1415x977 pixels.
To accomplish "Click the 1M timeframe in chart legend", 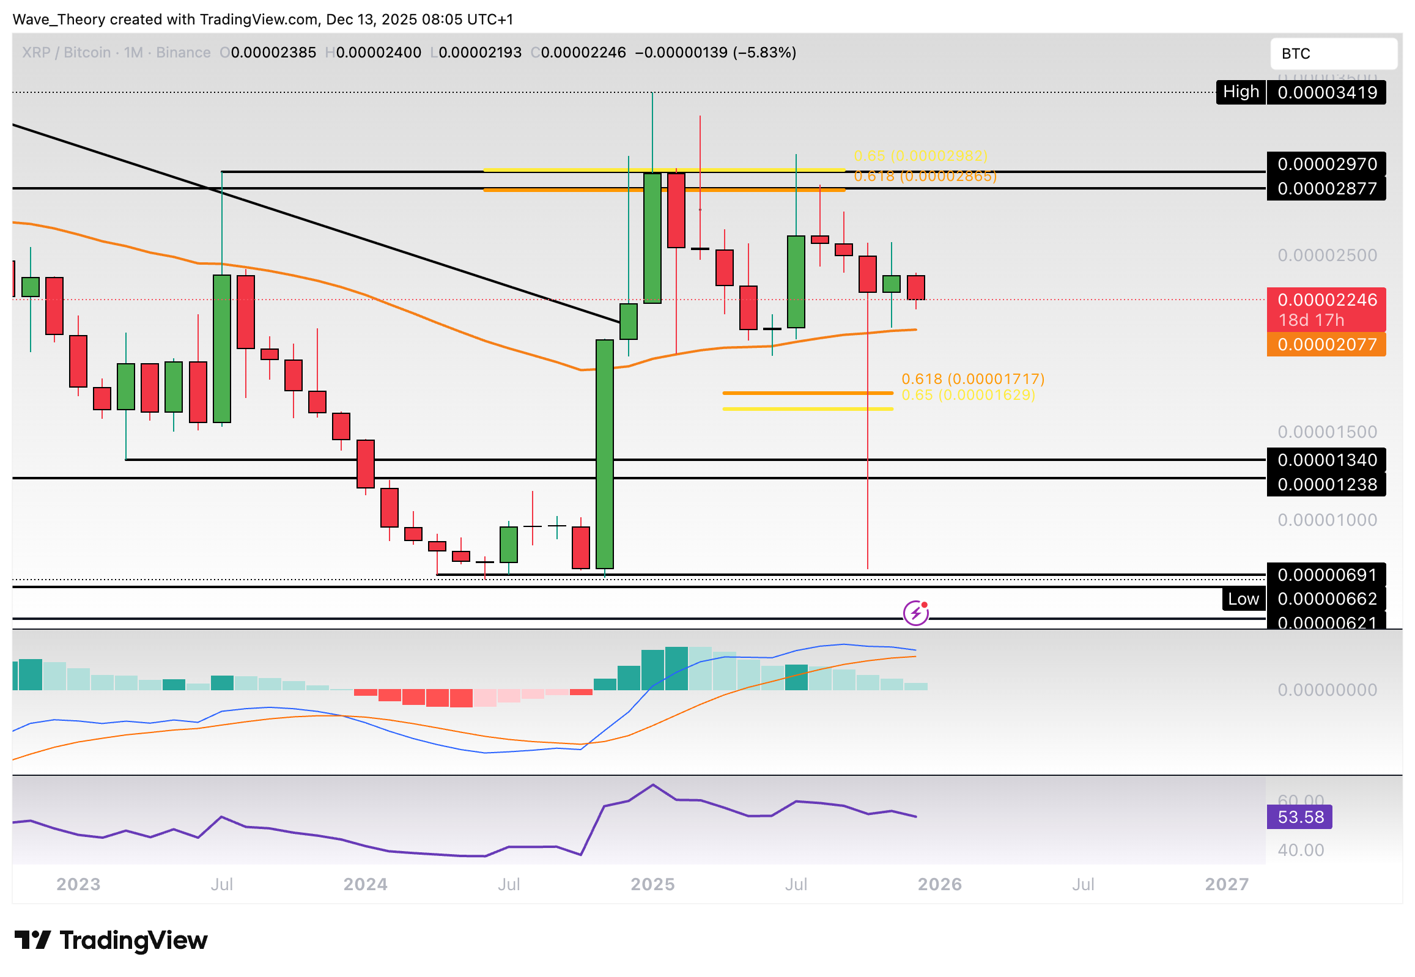I will click(133, 53).
